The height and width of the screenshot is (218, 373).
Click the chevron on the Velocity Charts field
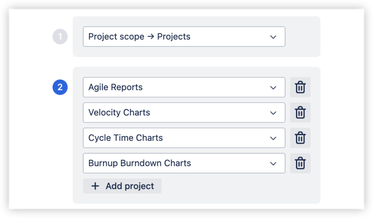pyautogui.click(x=273, y=113)
